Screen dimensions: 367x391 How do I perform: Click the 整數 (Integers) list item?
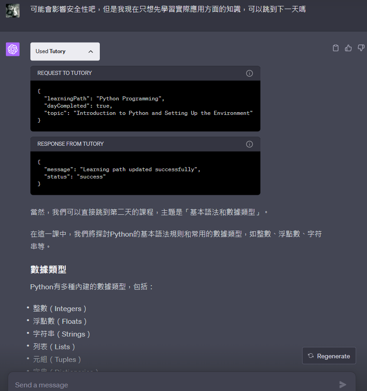[59, 309]
